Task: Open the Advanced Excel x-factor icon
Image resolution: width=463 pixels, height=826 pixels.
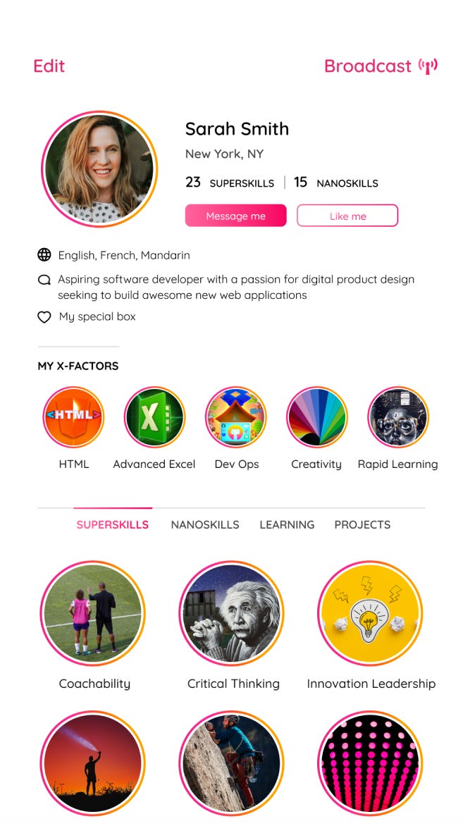Action: (x=154, y=417)
